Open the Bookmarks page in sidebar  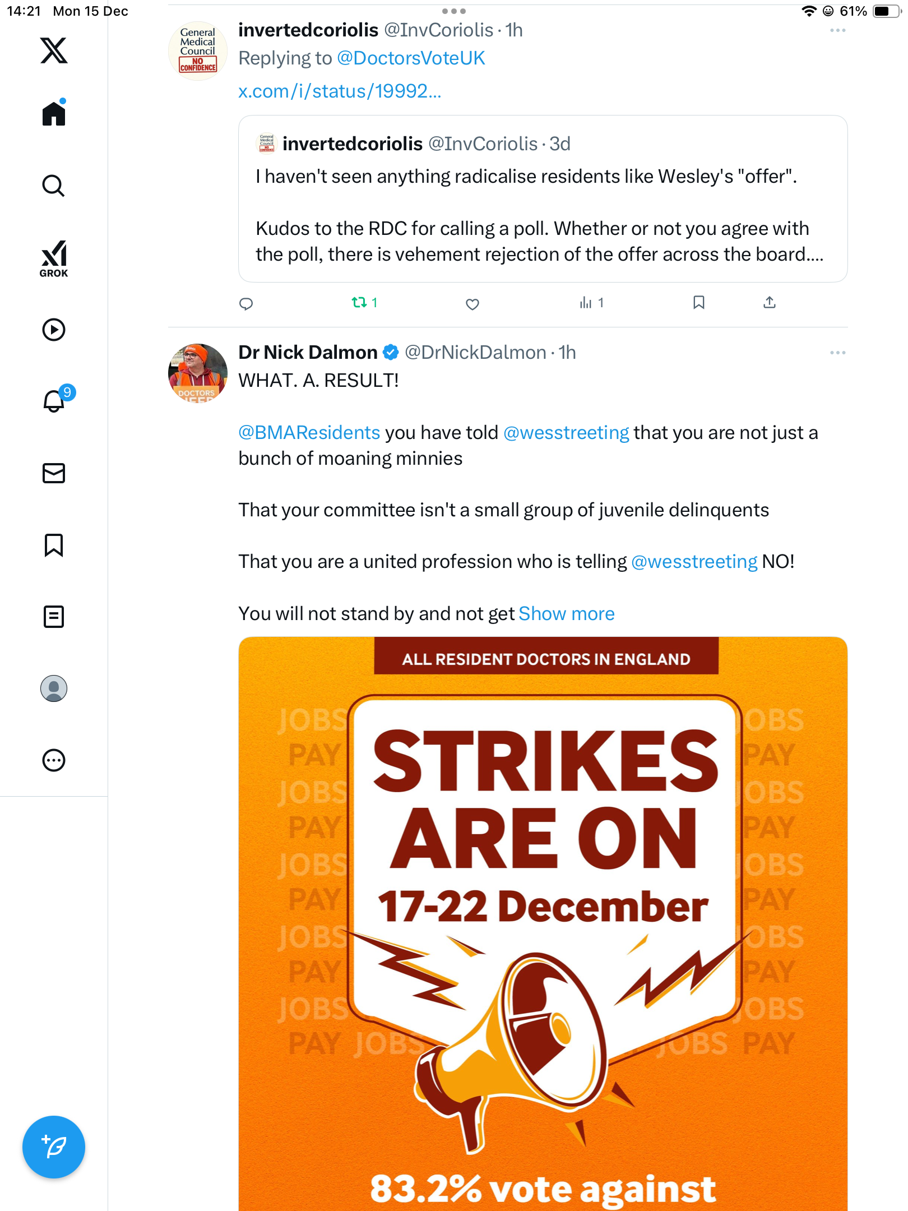click(x=54, y=545)
